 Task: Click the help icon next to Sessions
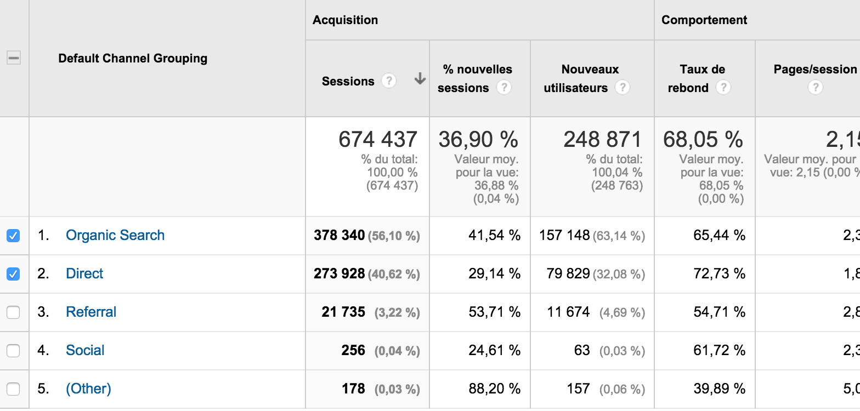(389, 81)
